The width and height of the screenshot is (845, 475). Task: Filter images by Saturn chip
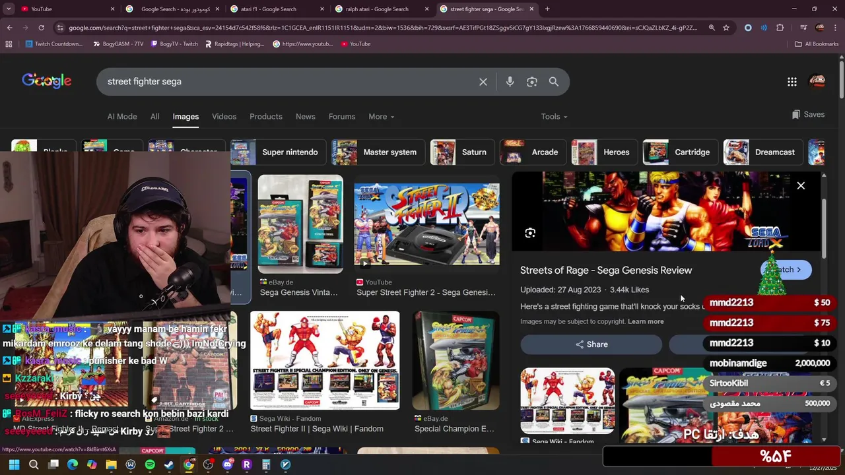coord(461,152)
